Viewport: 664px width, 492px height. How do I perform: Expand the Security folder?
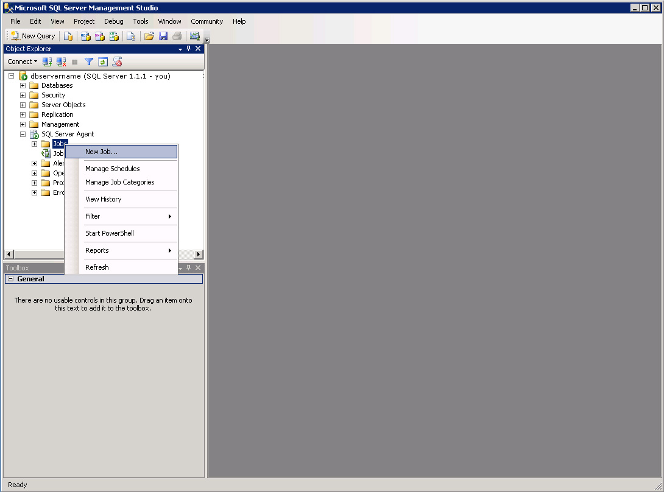23,95
